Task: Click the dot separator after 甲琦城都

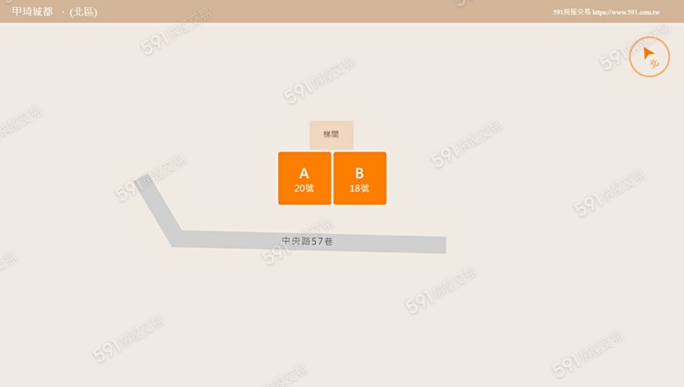Action: (x=63, y=12)
